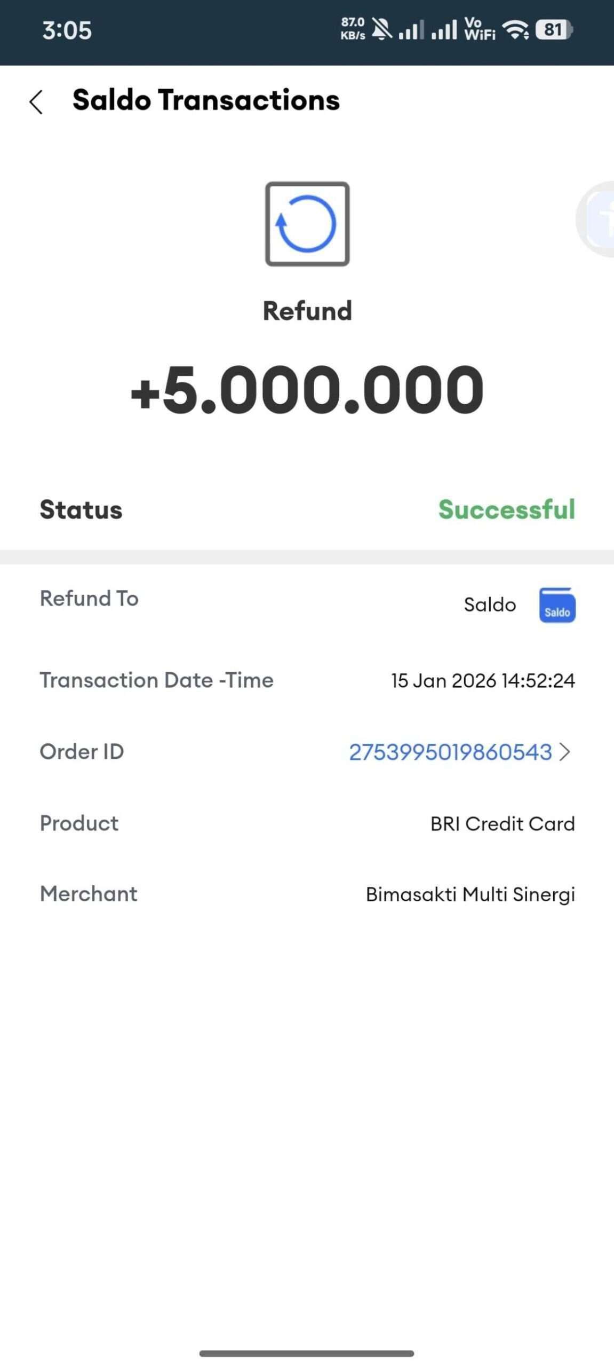
Task: Tap the +5.000.000 refund amount
Action: (307, 389)
